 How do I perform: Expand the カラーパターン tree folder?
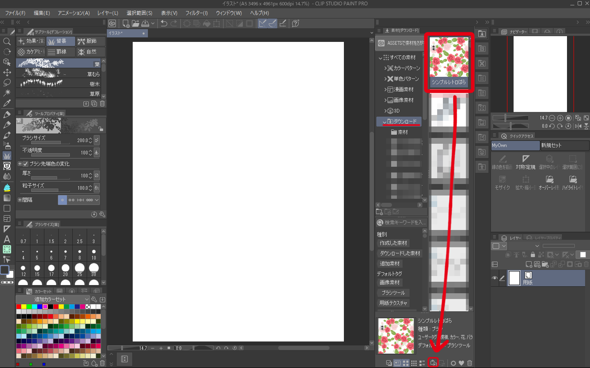pos(385,68)
